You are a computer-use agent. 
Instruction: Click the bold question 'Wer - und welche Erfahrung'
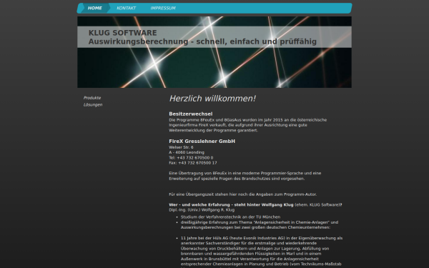[231, 205]
